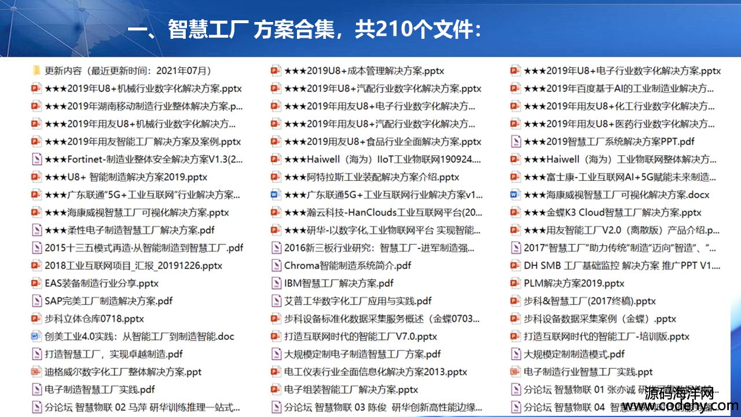The image size is (741, 417).
Task: Select file name 步科设备标准化数据采集服务概述
Action: click(383, 319)
